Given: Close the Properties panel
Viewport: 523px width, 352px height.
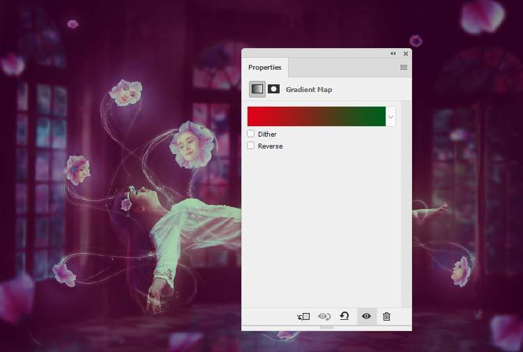Looking at the screenshot, I should [x=406, y=54].
